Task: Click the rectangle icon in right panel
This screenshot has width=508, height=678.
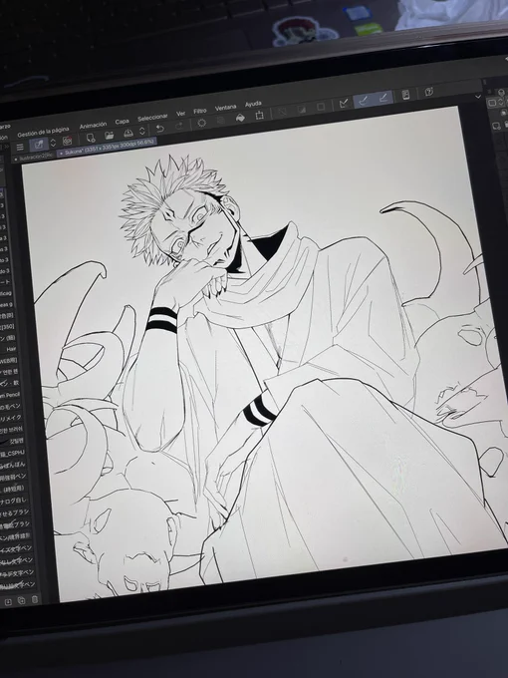Action: (x=492, y=103)
